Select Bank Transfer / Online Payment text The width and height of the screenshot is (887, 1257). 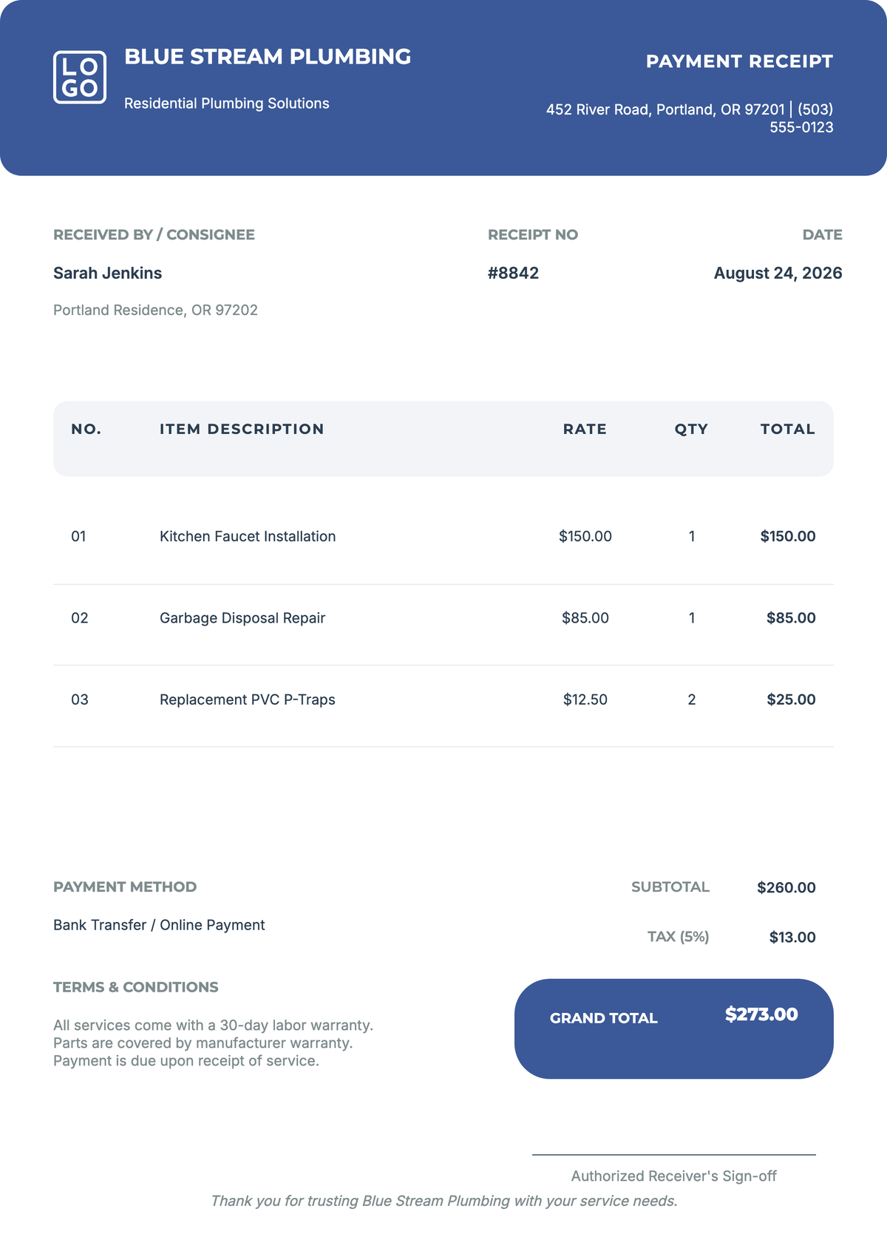pos(159,925)
